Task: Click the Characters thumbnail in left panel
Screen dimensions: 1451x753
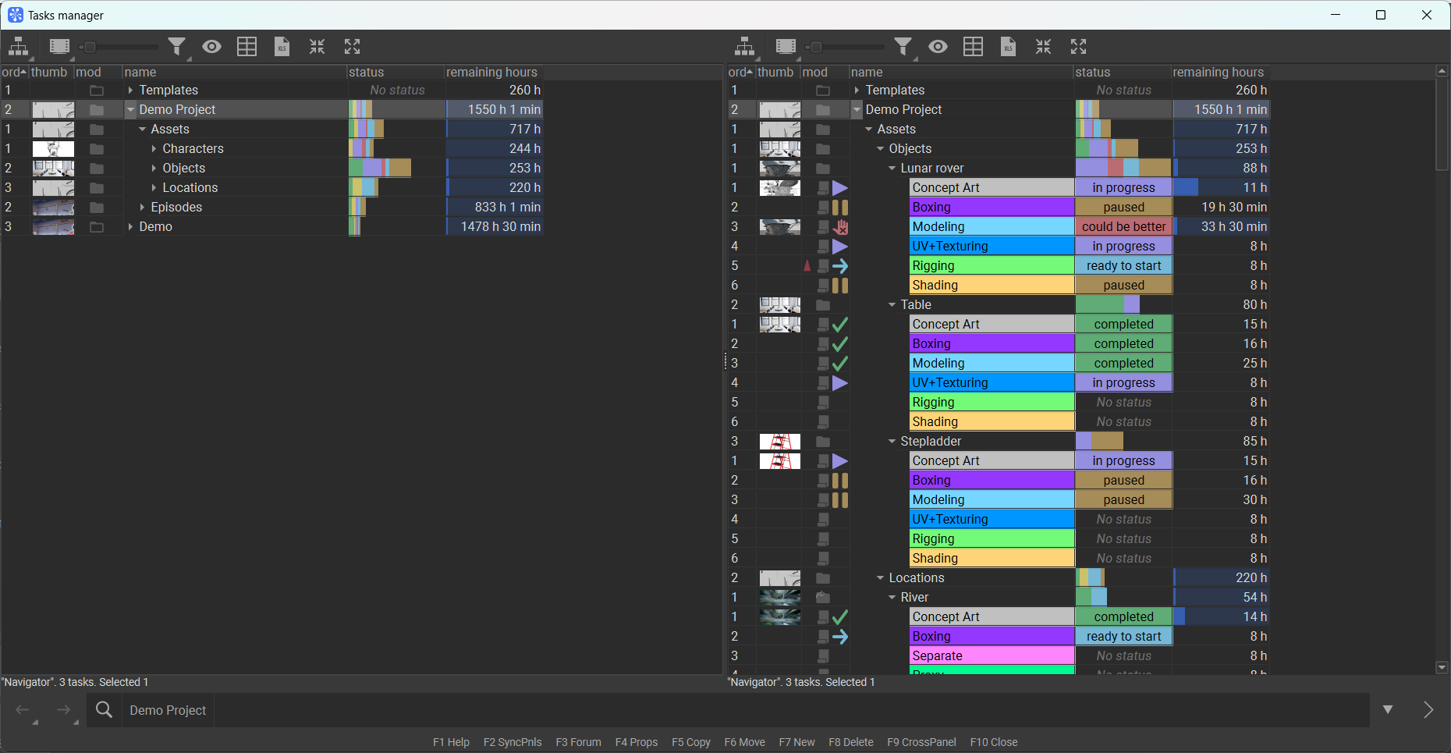Action: pos(53,149)
